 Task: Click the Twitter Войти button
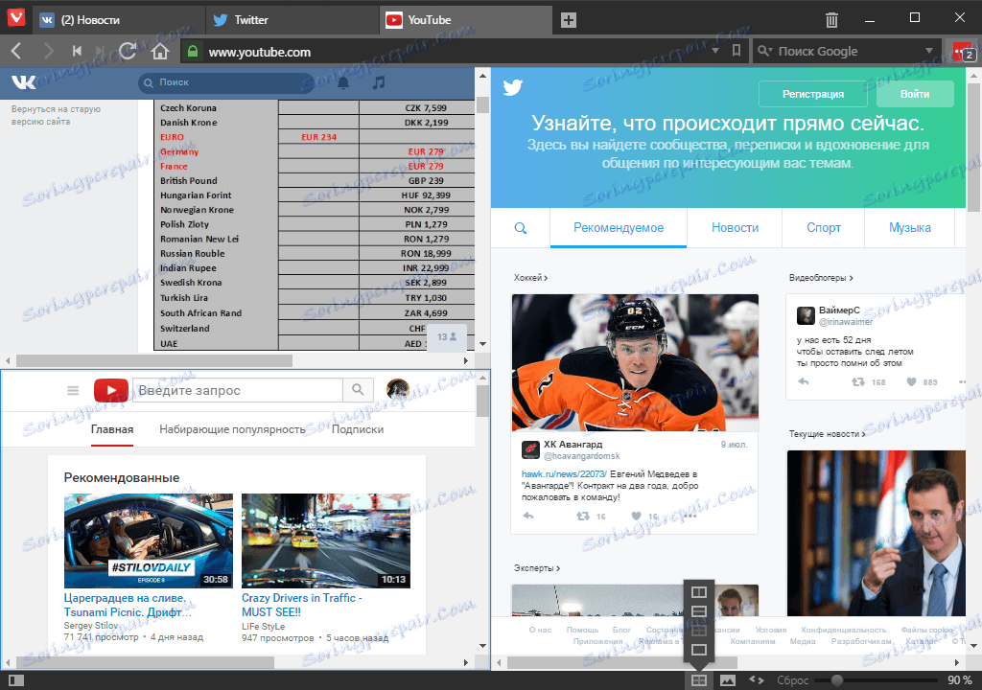pos(915,94)
